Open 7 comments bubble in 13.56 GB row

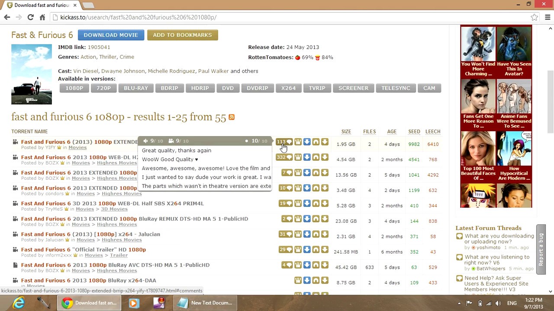[287, 173]
